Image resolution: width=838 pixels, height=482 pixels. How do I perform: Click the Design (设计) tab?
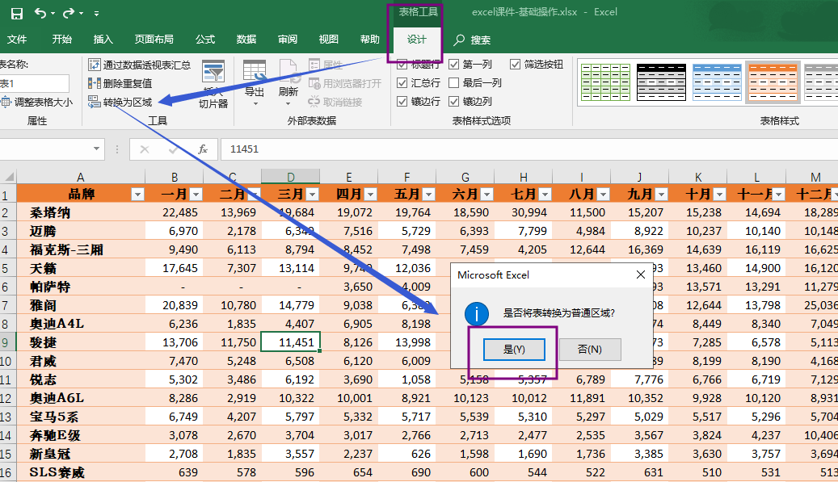[417, 40]
